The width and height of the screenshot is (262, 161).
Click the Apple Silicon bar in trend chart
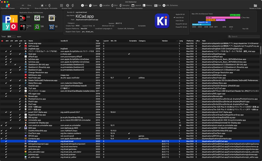coord(235,15)
